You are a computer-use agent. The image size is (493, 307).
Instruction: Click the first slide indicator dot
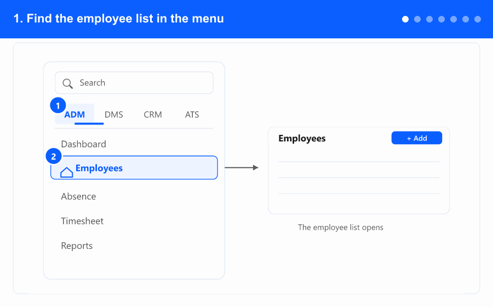pyautogui.click(x=405, y=19)
